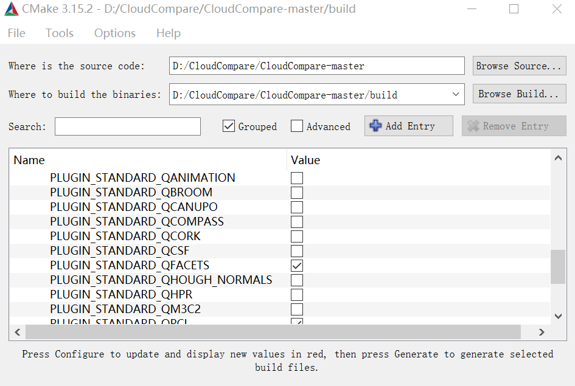Enable PLUGIN_STANDARD_QANIMATION

[x=296, y=177]
